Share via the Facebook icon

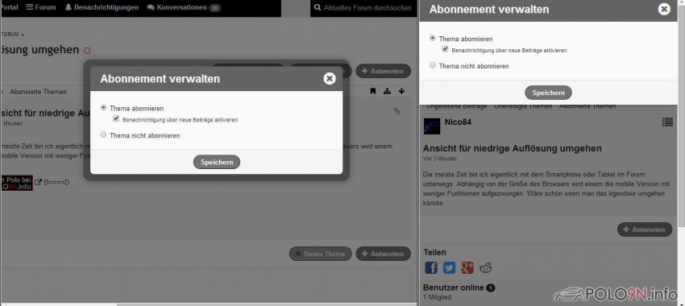click(x=431, y=267)
